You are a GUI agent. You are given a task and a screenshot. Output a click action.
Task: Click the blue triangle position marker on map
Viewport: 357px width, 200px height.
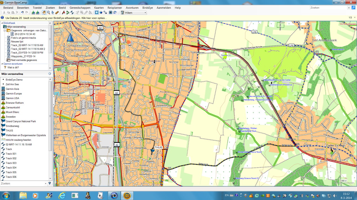click(70, 37)
